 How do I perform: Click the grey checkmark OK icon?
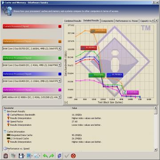point(67,156)
